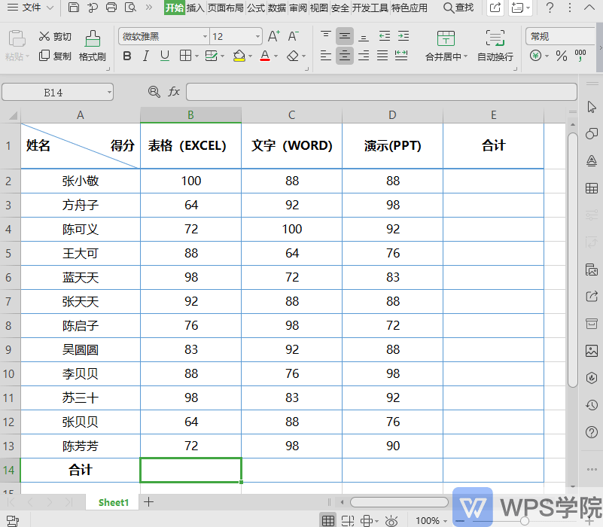Click the currency format ¥ icon
Image resolution: width=603 pixels, height=527 pixels.
pyautogui.click(x=535, y=56)
